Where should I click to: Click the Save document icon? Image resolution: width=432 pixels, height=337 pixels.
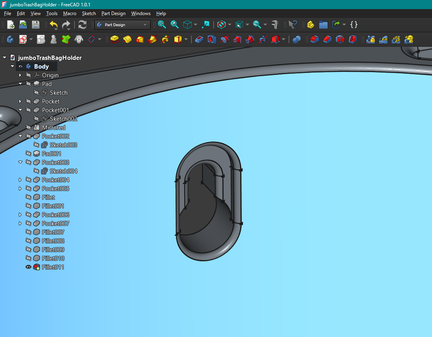point(36,25)
